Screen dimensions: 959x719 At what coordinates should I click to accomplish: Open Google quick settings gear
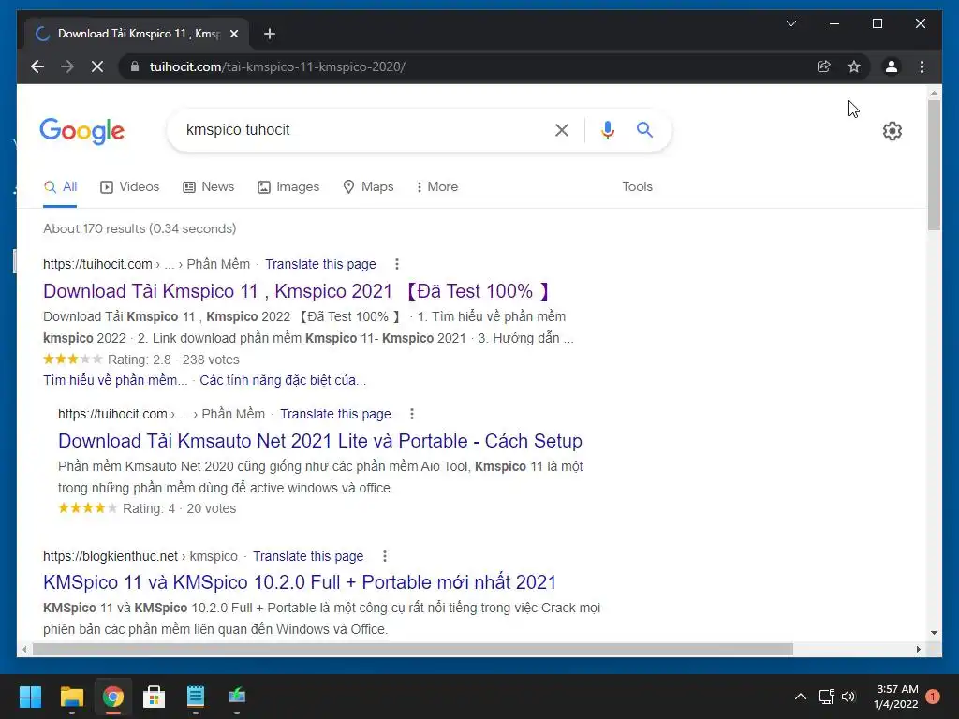click(x=893, y=131)
